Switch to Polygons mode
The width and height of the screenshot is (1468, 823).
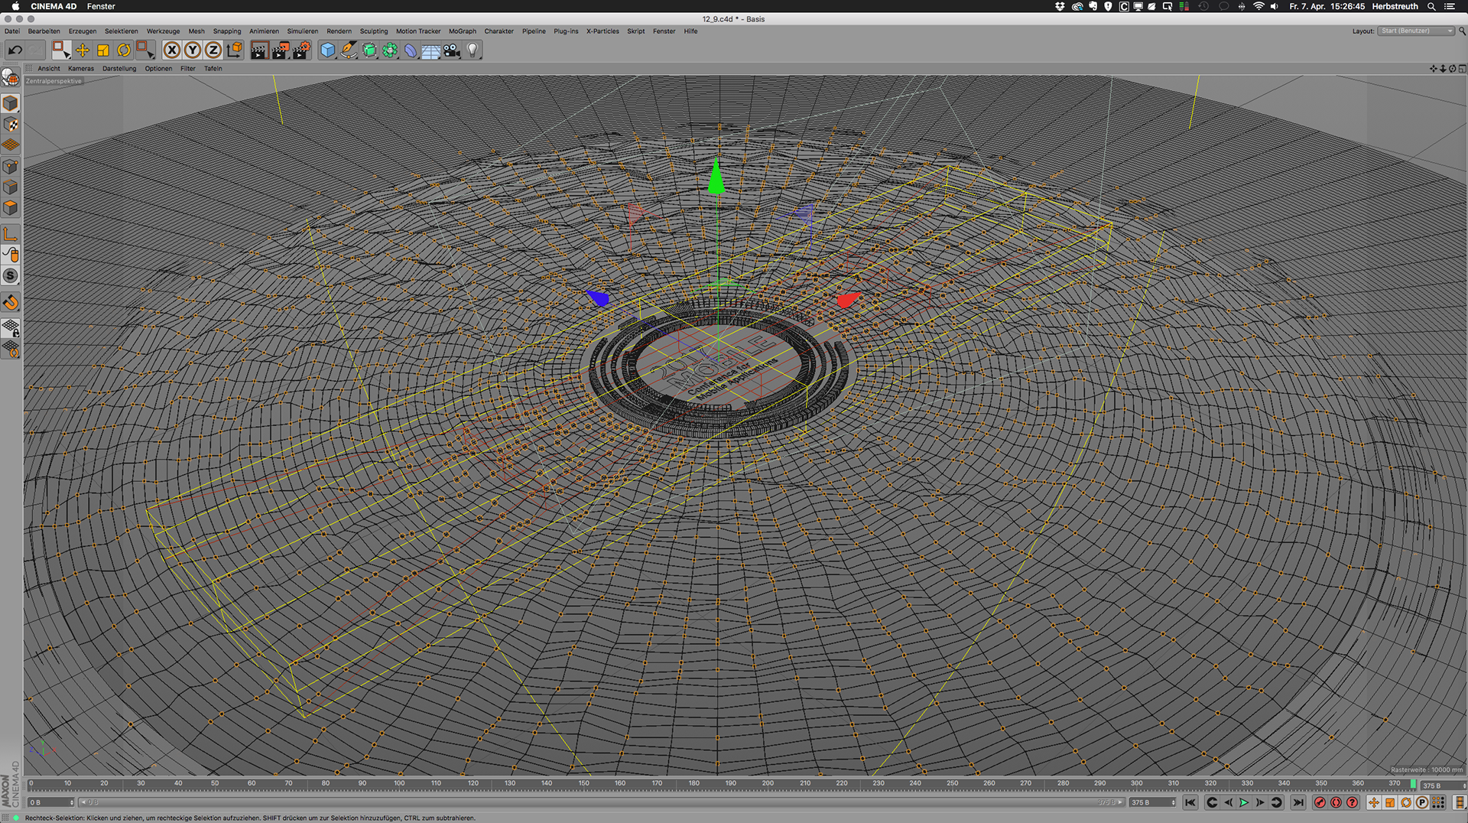click(11, 207)
